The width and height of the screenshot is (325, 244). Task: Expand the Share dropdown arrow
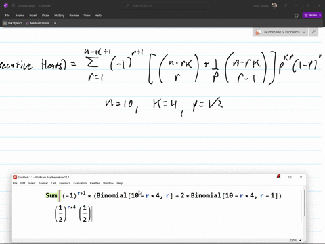[320, 15]
